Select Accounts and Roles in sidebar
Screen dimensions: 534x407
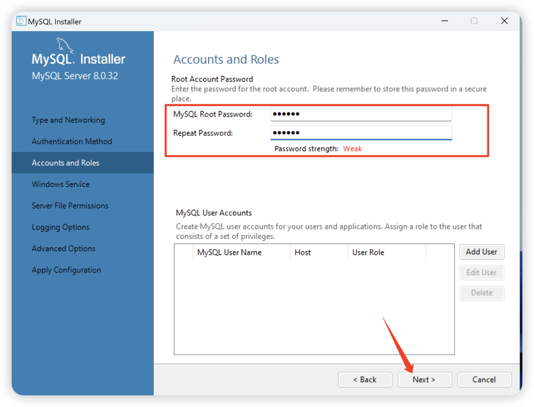tap(83, 163)
